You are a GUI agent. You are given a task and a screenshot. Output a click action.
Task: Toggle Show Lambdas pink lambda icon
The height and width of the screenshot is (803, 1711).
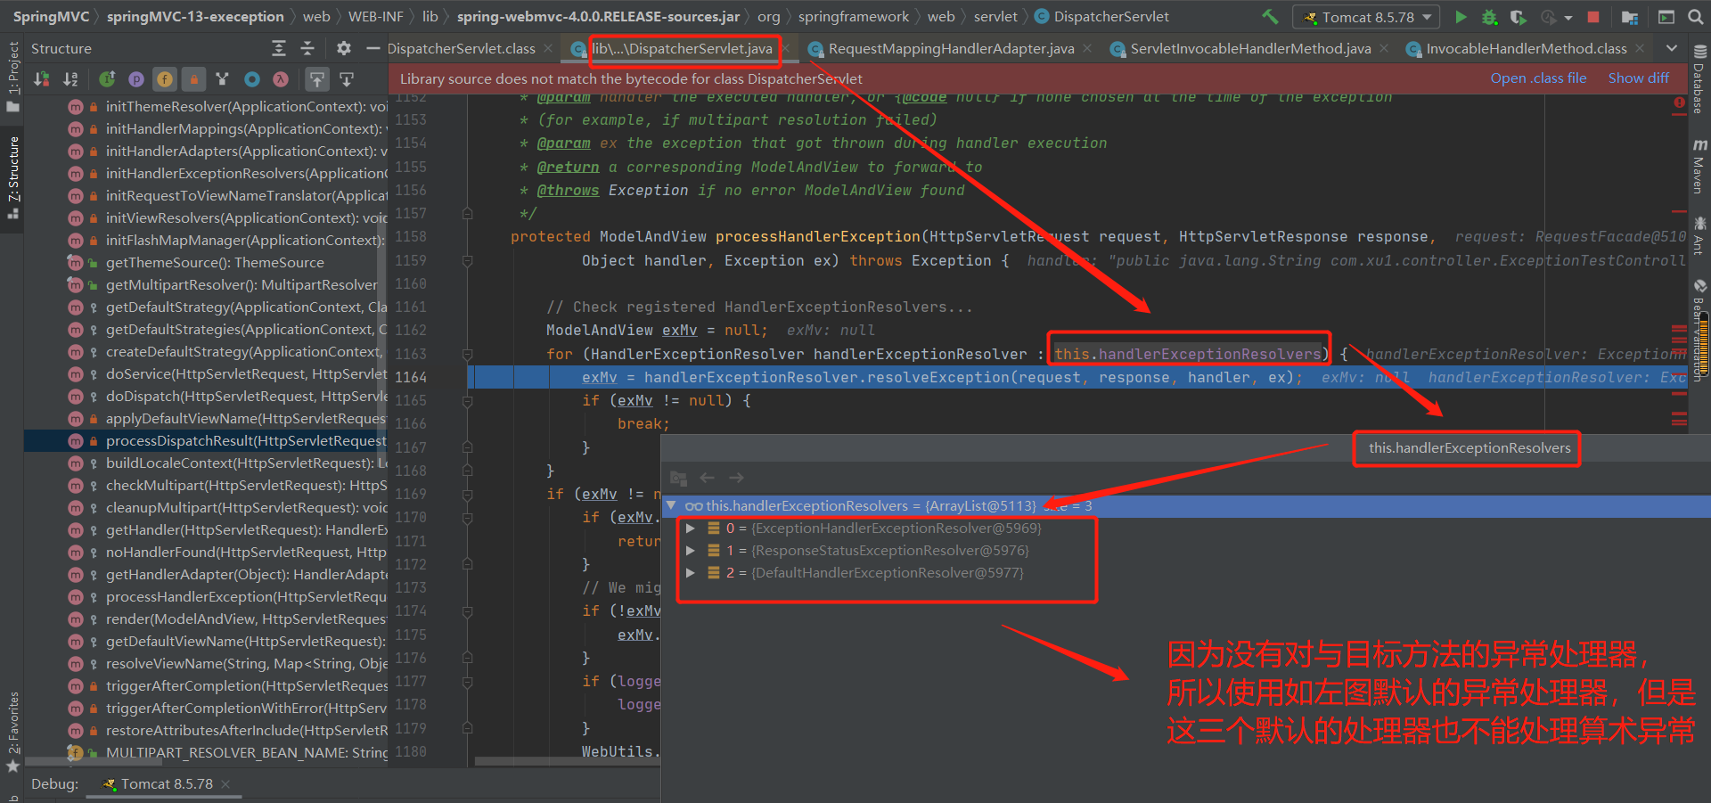tap(281, 79)
